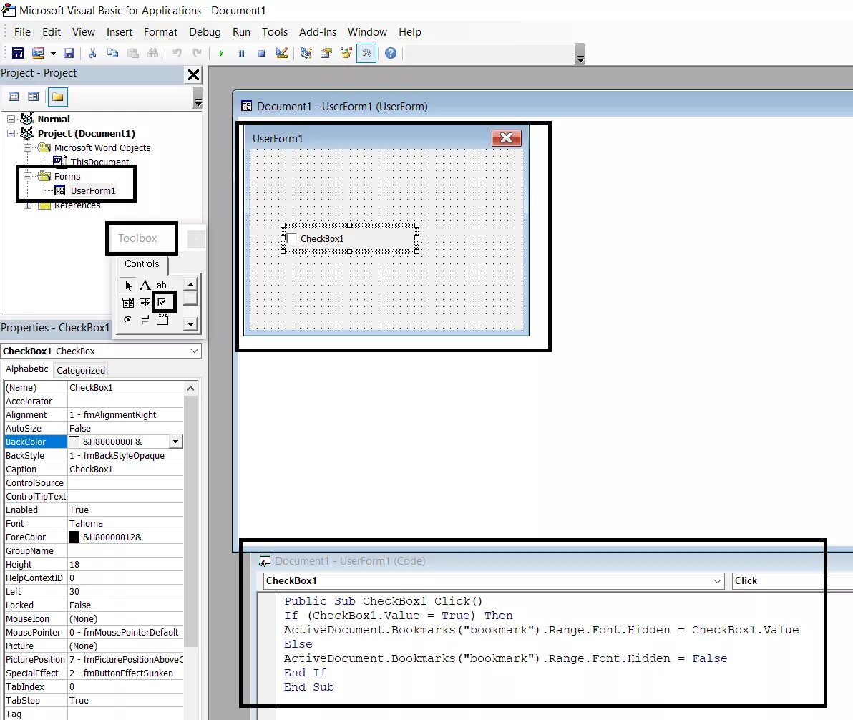Click the Reset stop icon

point(261,53)
